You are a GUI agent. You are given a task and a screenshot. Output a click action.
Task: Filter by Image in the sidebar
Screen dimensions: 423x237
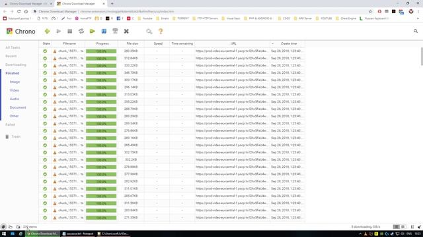[x=15, y=82]
